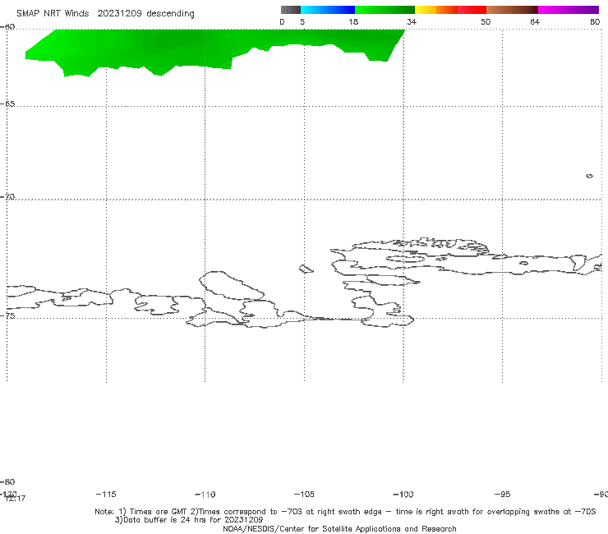Click the color bar label 64
Screen dimensions: 608x534
click(535, 21)
